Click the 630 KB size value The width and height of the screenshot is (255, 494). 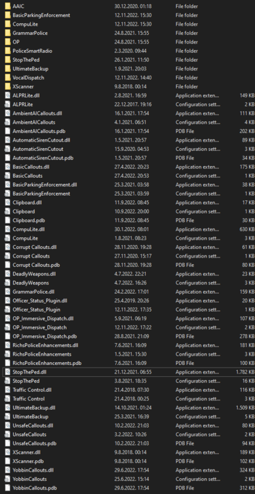tap(247, 229)
